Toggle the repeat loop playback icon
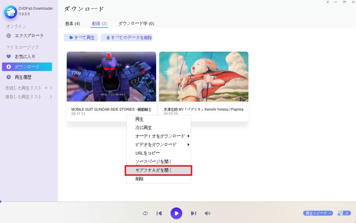The width and height of the screenshot is (356, 223). coord(145,213)
